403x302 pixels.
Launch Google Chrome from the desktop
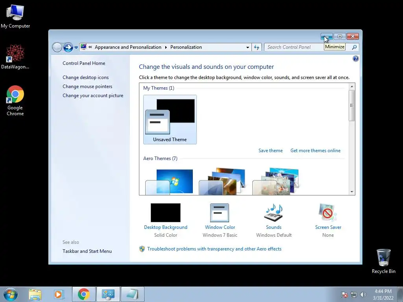point(15,100)
